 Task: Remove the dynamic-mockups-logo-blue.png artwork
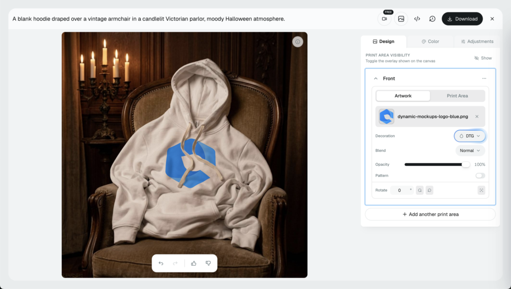click(477, 117)
